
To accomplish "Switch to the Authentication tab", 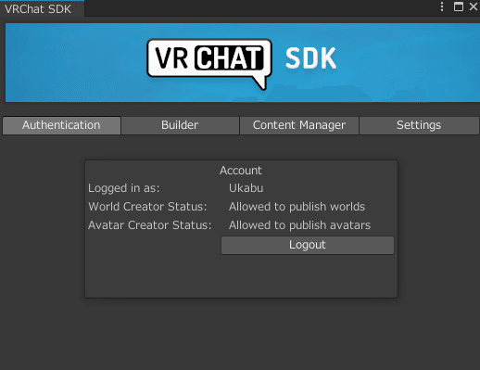I will click(61, 125).
